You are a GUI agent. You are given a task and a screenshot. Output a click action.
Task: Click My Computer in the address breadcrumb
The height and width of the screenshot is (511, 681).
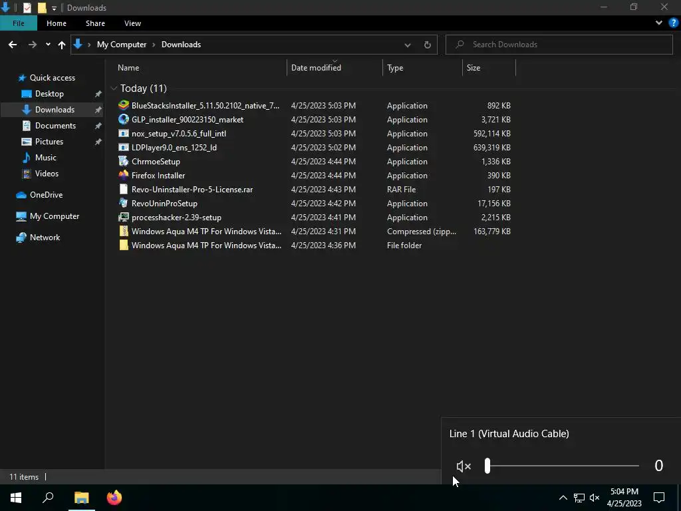click(122, 45)
